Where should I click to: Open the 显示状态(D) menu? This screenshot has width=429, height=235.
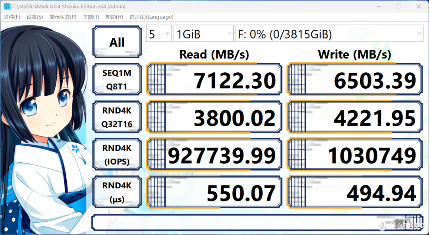tap(63, 17)
